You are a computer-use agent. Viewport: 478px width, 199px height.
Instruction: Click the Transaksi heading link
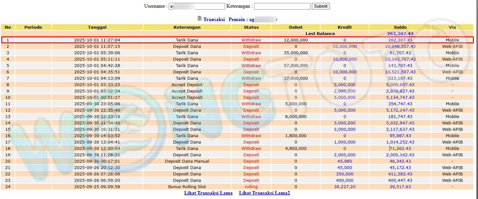point(214,19)
